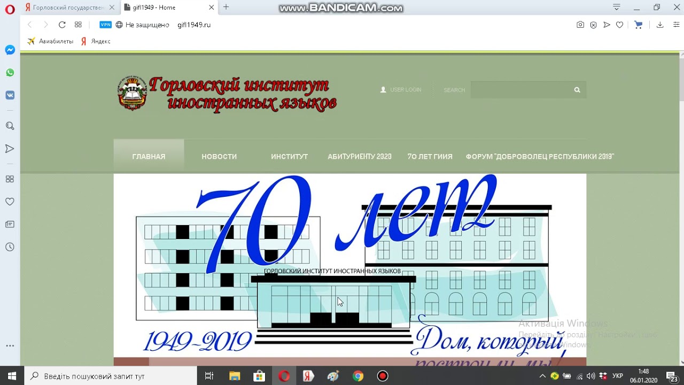
Task: Open the Авиабилеты bookmark
Action: (50, 41)
